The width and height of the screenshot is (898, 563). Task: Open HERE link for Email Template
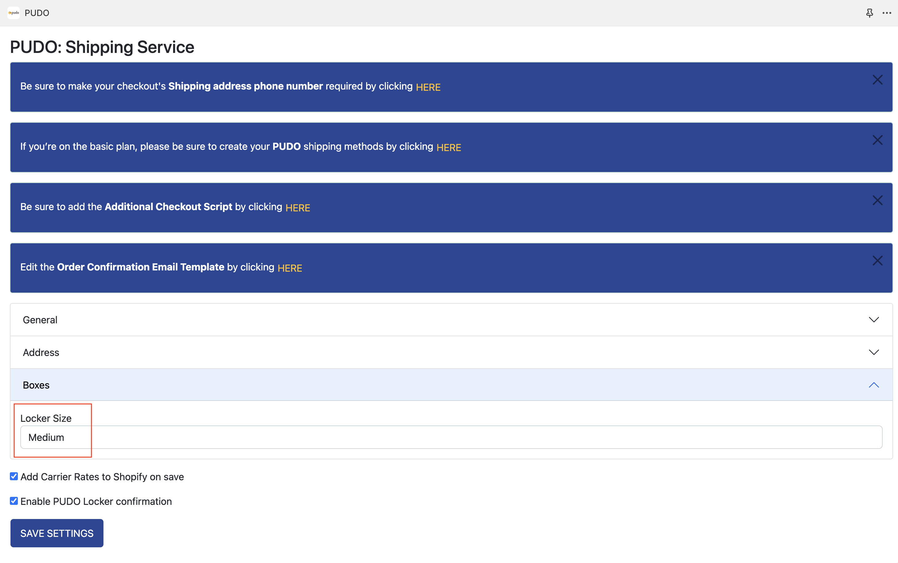(x=290, y=268)
